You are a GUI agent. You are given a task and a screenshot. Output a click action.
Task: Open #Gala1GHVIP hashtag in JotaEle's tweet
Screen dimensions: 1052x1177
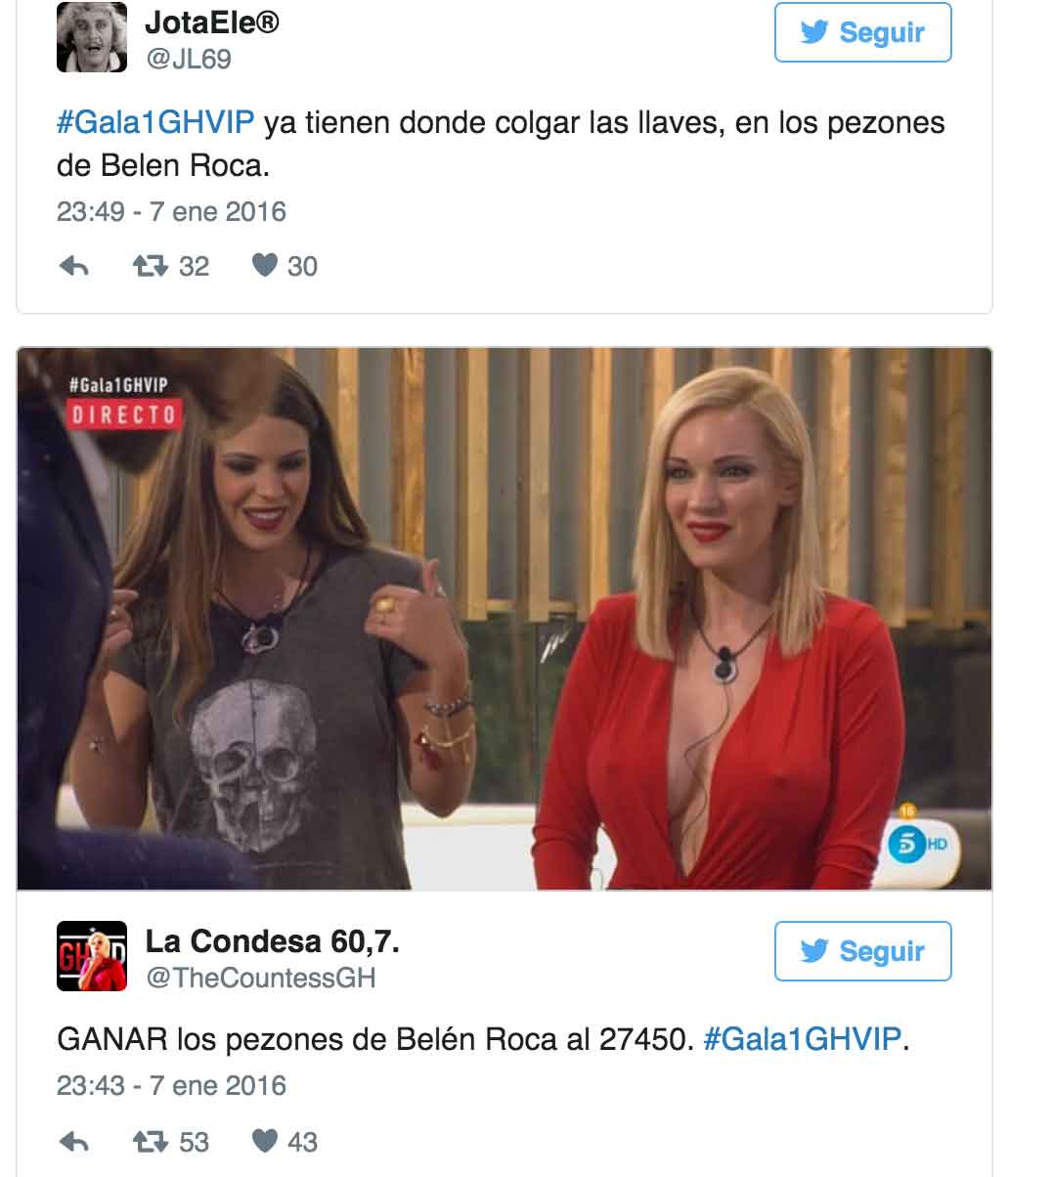pyautogui.click(x=155, y=123)
